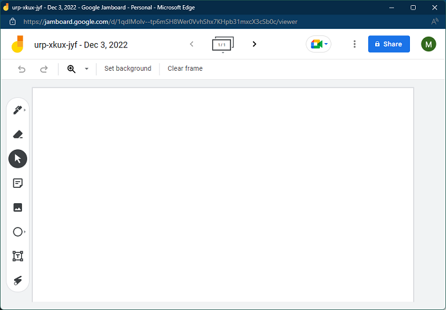Insert an image with Add image tool
The height and width of the screenshot is (310, 446).
click(17, 208)
